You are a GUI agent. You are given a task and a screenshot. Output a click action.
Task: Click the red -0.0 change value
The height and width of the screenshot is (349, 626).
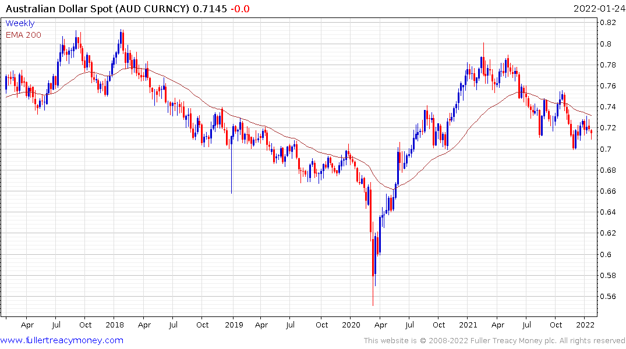240,9
